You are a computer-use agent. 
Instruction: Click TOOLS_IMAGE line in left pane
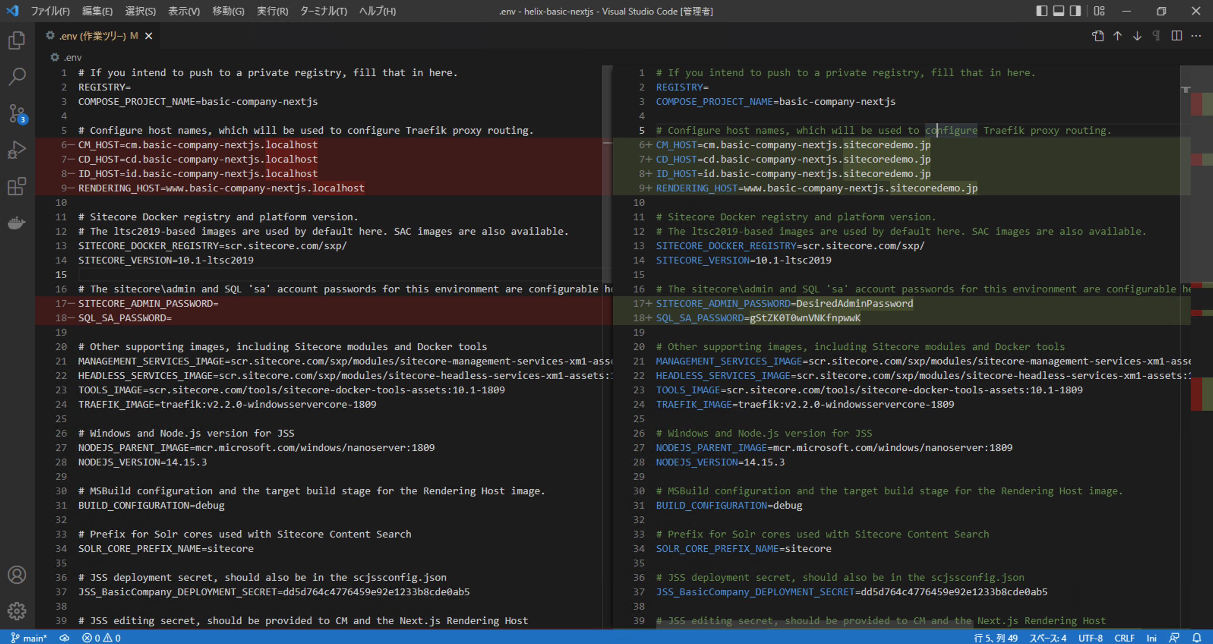point(292,390)
